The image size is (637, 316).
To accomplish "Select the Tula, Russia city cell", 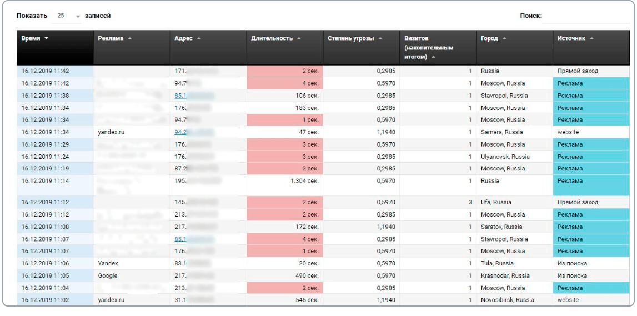I will tap(515, 264).
